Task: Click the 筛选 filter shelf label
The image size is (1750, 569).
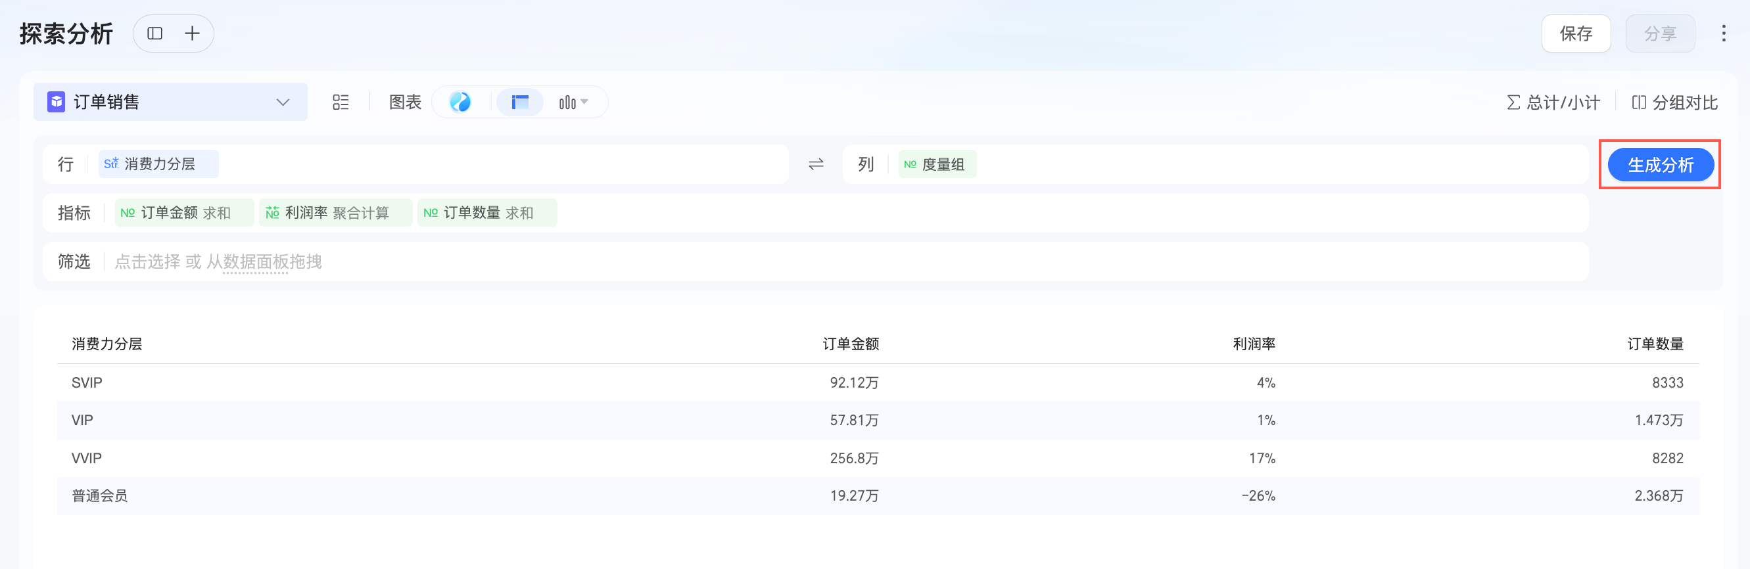Action: pos(74,262)
